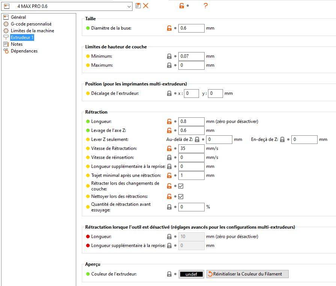This screenshot has width=336, height=286.
Task: Click the disabled Longueur field showing 10
Action: (x=191, y=237)
